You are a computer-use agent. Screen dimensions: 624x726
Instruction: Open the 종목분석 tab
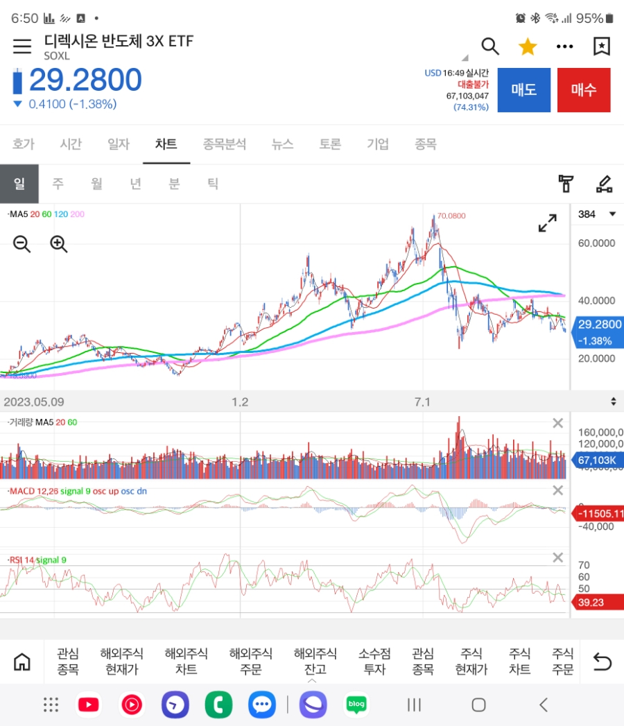225,144
